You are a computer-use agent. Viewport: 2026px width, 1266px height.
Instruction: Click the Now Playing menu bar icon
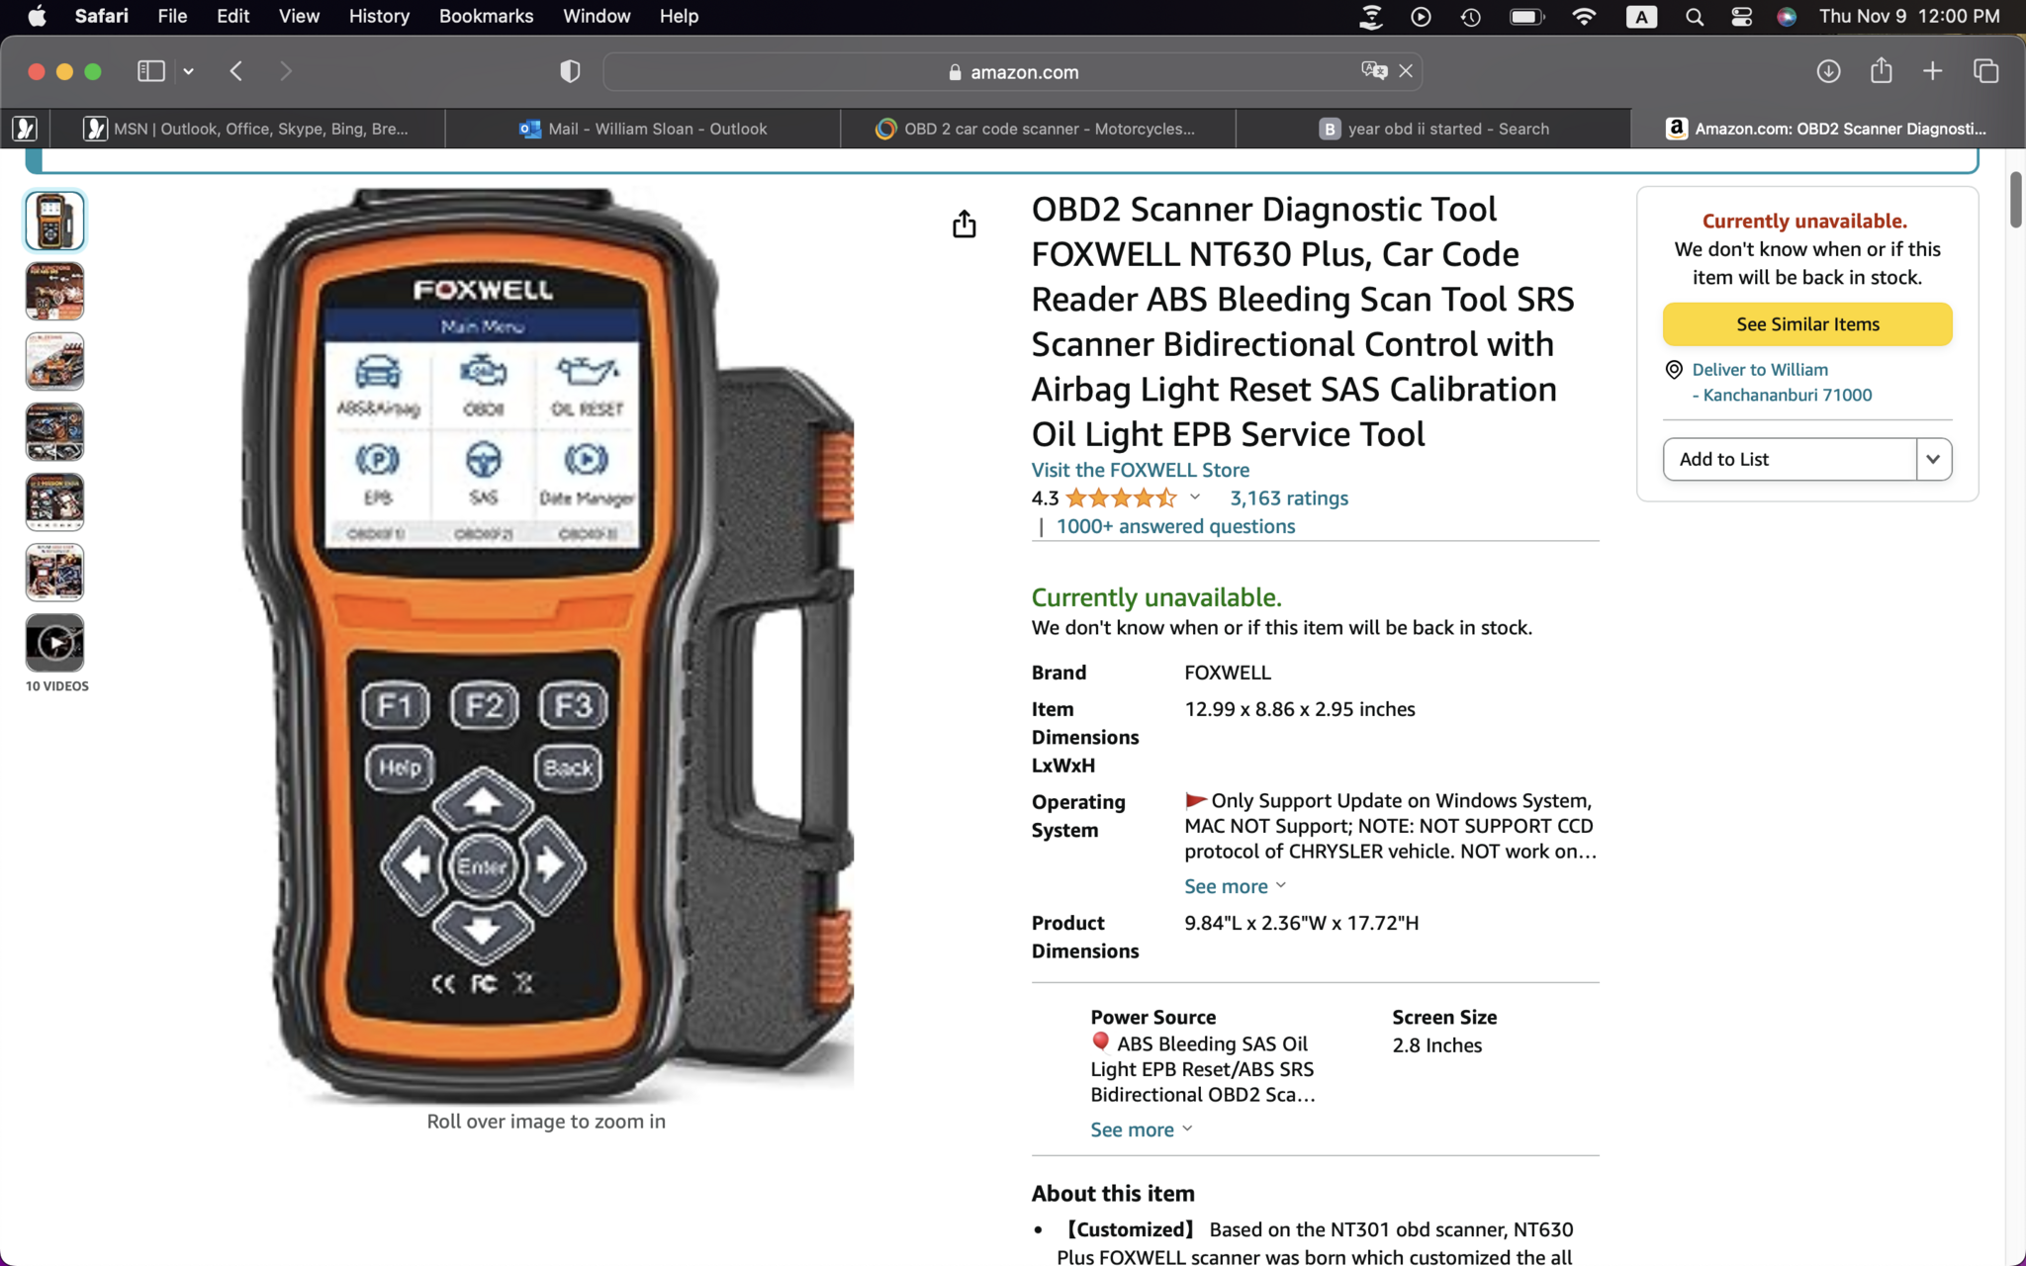tap(1421, 16)
